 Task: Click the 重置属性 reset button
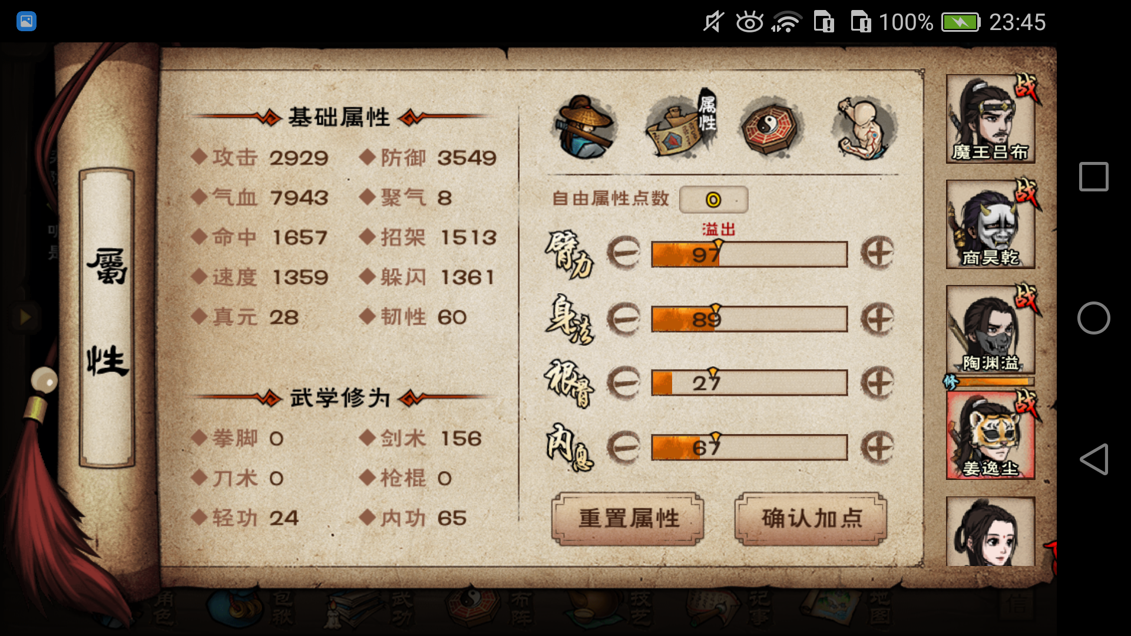point(628,519)
